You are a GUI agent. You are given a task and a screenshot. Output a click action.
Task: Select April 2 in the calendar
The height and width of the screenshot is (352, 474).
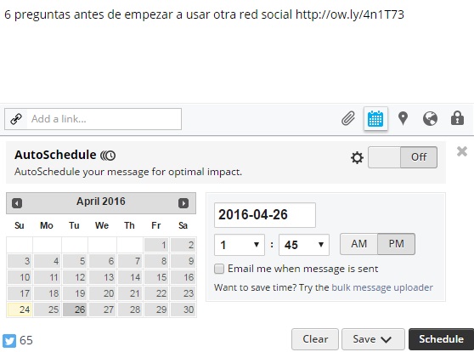click(x=183, y=245)
